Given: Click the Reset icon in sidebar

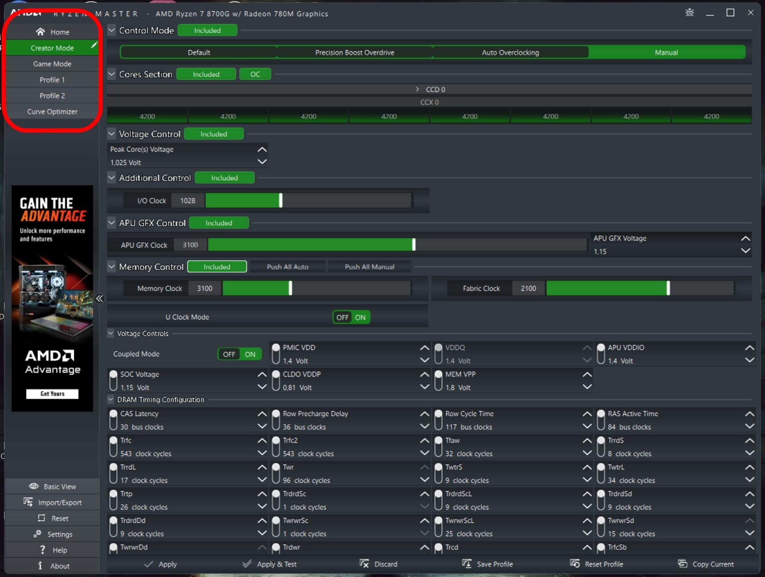Looking at the screenshot, I should pos(41,518).
